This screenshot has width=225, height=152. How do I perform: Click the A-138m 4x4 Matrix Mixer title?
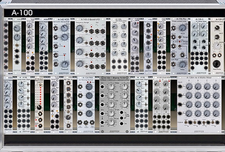199,78
